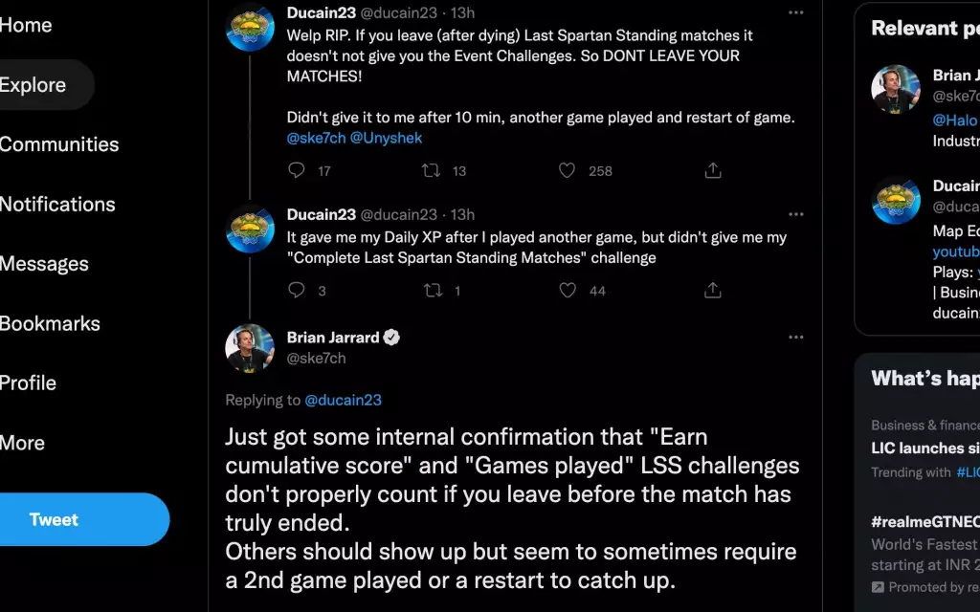The image size is (980, 612).
Task: Share the first Ducain23 tweet
Action: tap(712, 170)
